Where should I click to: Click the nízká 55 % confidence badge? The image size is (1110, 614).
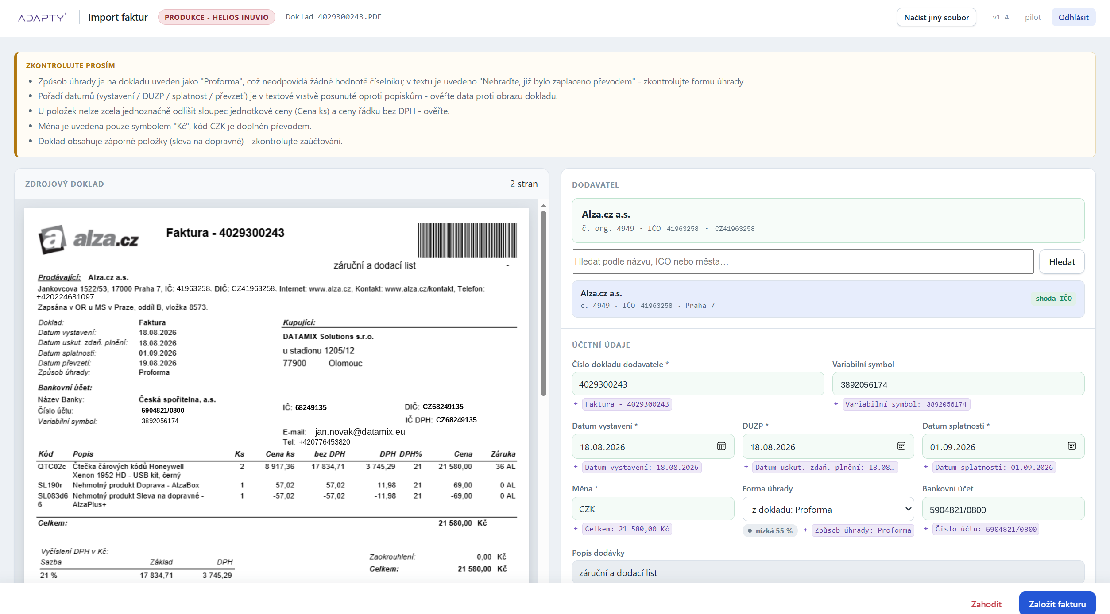pyautogui.click(x=770, y=530)
